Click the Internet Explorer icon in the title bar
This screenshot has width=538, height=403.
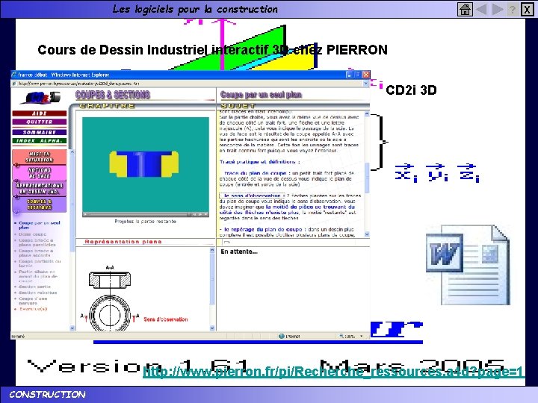[x=14, y=75]
